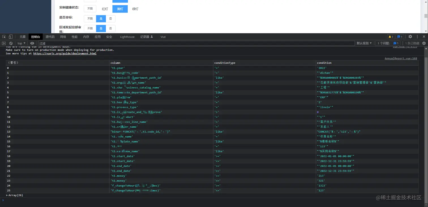
Task: Sort the table by conditionType header
Action: point(265,63)
